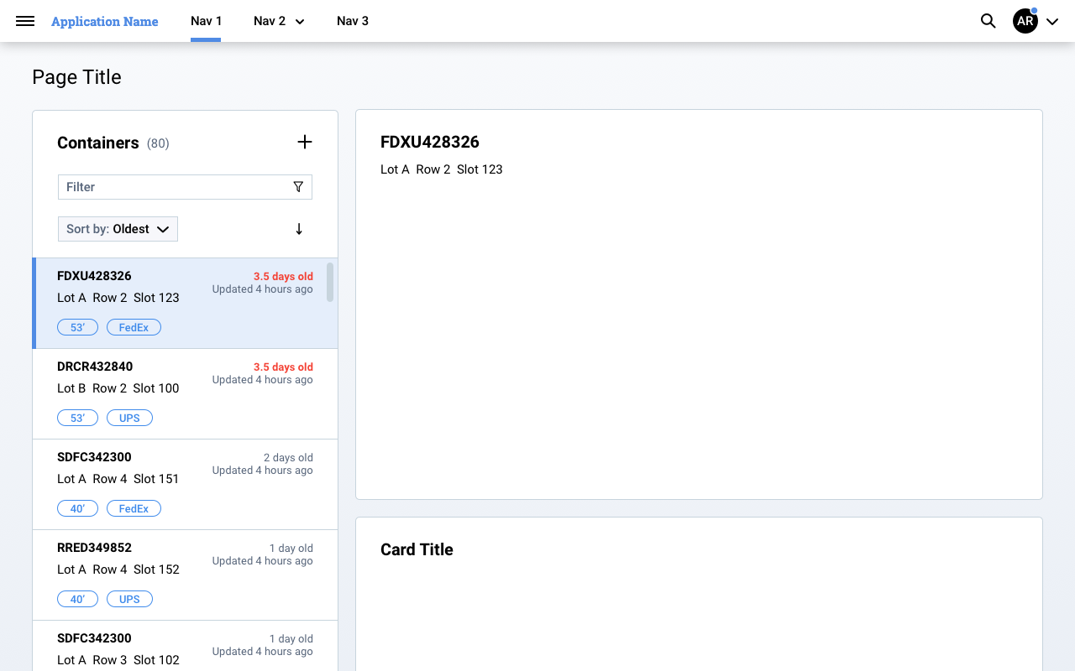Select the FDXU428326 container row
This screenshot has width=1075, height=671.
click(185, 303)
